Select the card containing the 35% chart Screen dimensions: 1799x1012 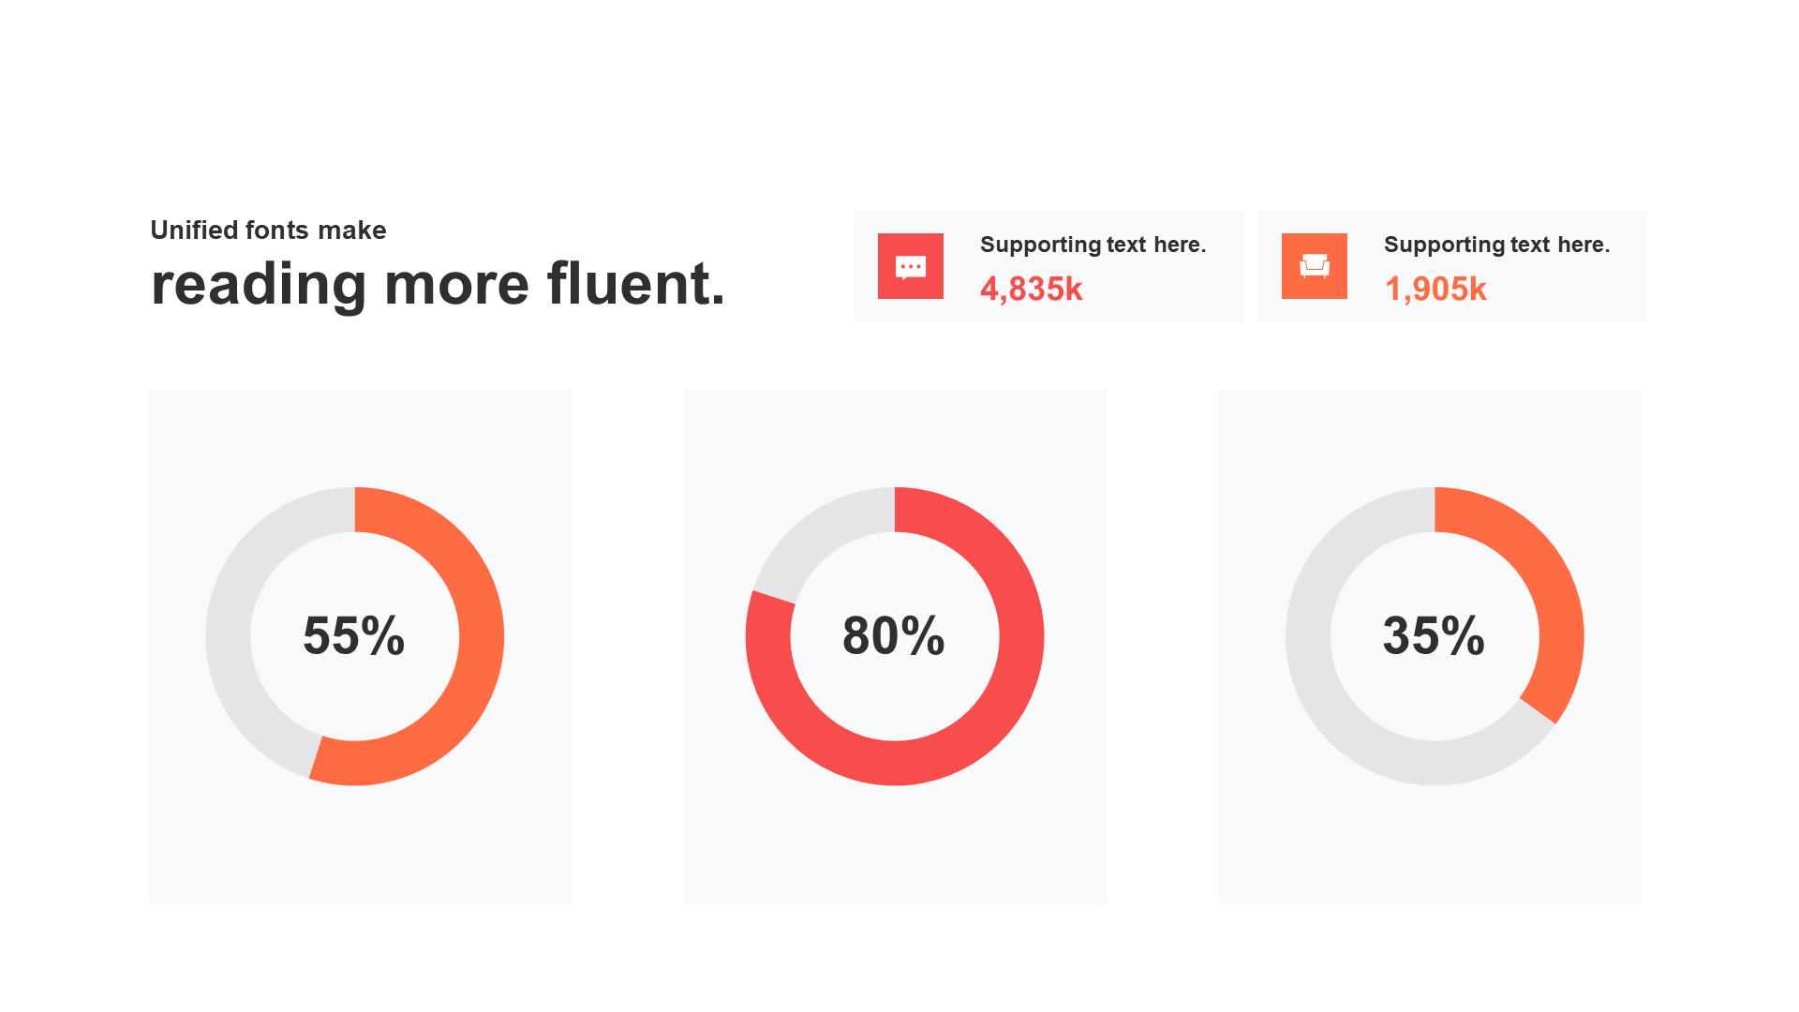click(x=1430, y=647)
